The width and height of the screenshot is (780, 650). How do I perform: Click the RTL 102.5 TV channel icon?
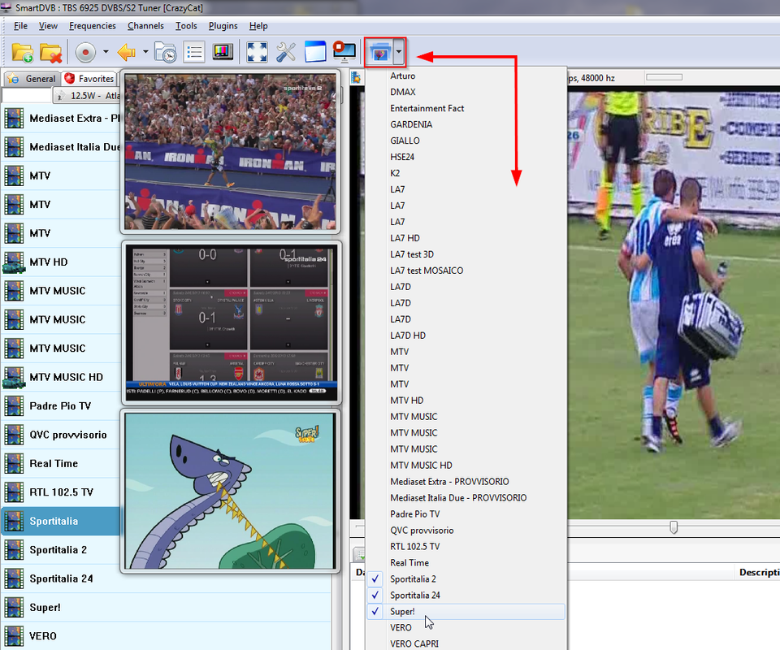click(x=14, y=492)
